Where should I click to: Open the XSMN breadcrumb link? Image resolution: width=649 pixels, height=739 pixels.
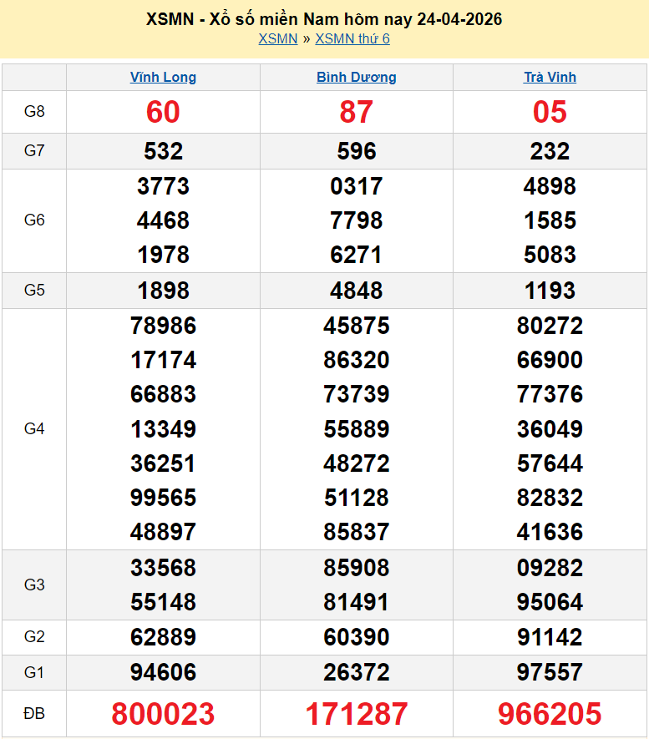point(277,38)
